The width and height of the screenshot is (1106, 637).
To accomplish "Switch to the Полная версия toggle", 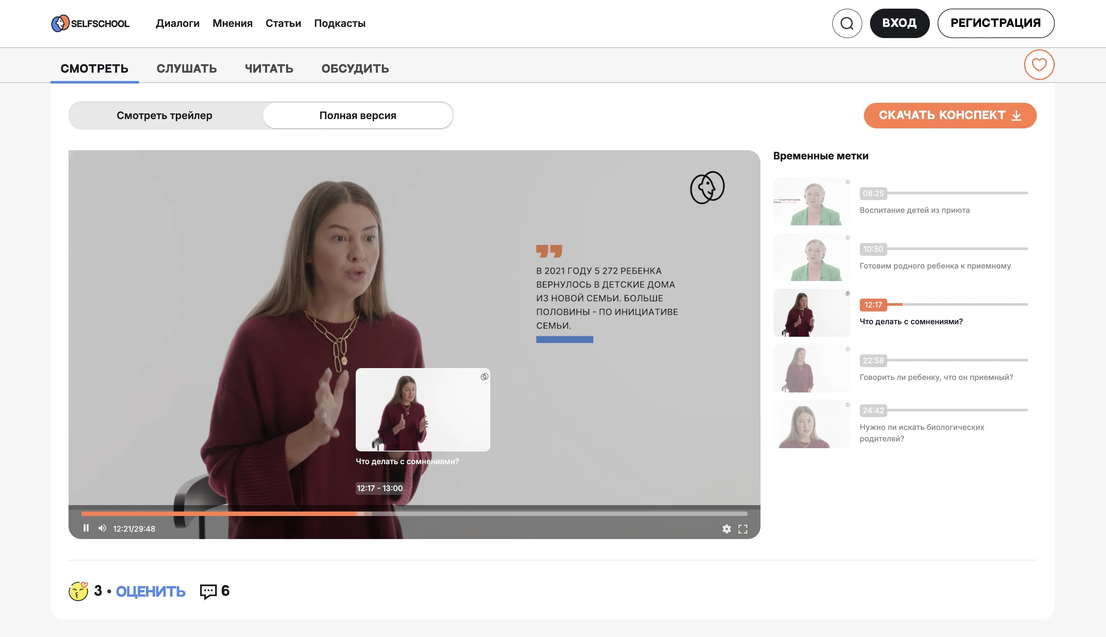I will [357, 115].
